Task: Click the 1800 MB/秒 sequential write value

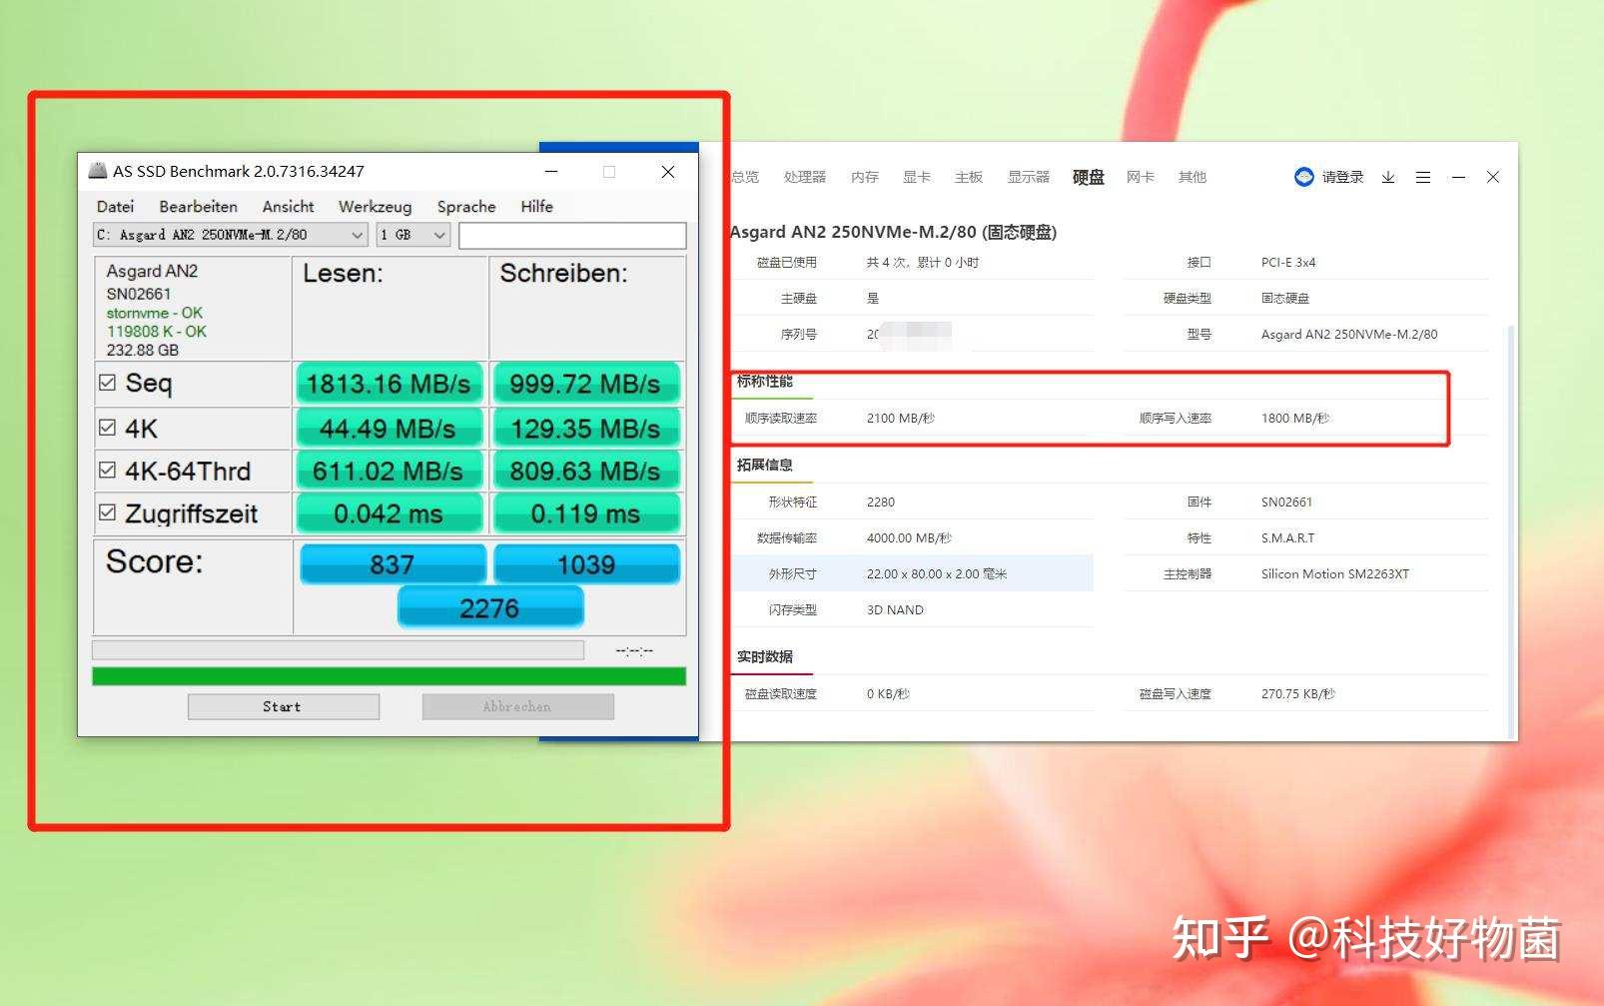Action: click(1295, 418)
